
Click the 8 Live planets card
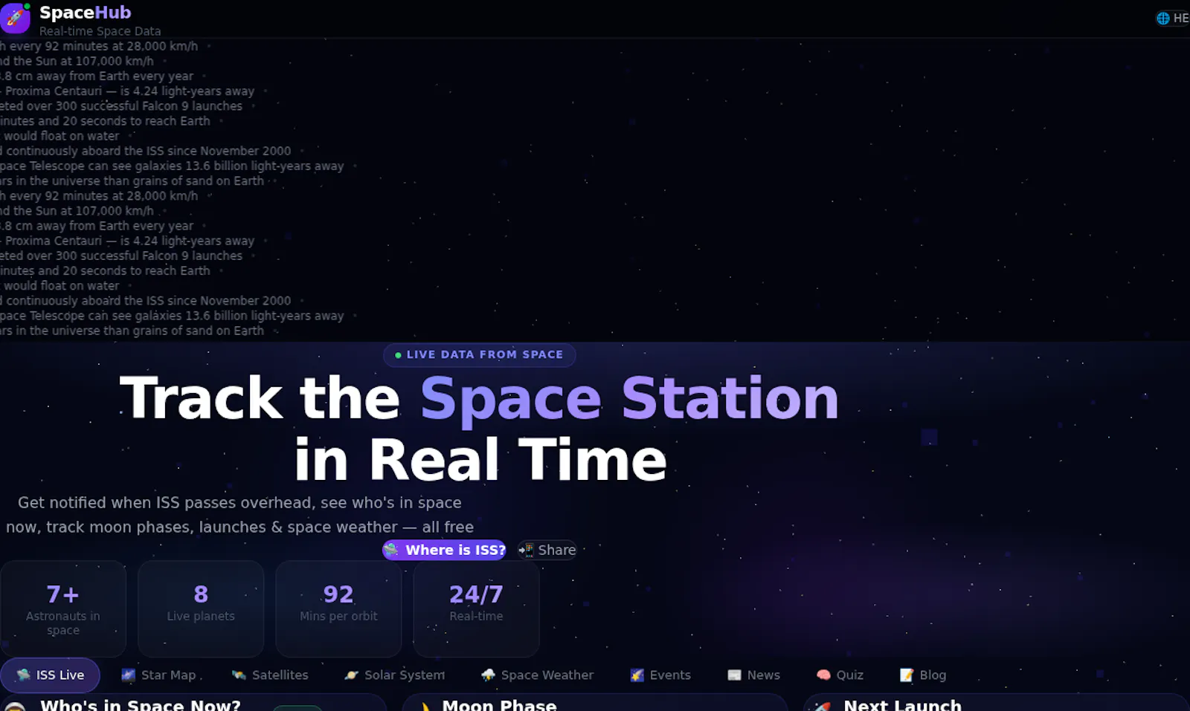[201, 608]
